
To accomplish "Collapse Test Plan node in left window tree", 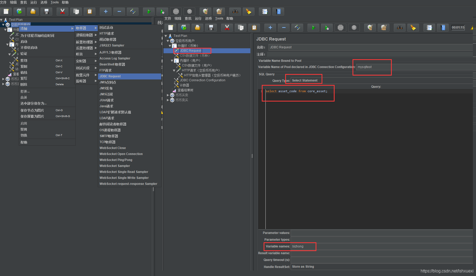I will click(1, 20).
